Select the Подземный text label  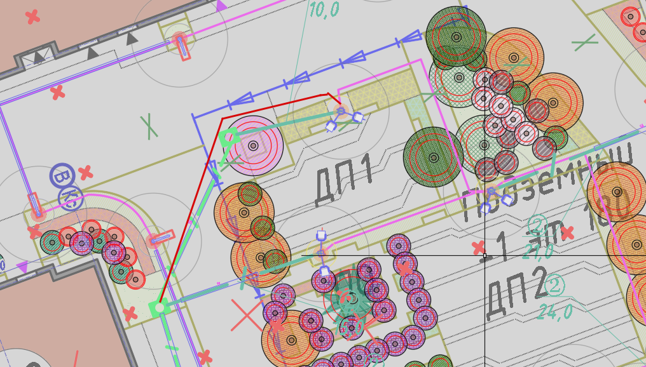(546, 183)
